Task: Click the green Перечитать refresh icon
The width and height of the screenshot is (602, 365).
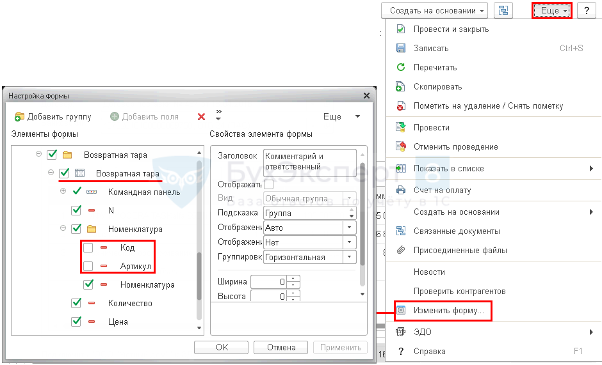Action: pyautogui.click(x=401, y=68)
